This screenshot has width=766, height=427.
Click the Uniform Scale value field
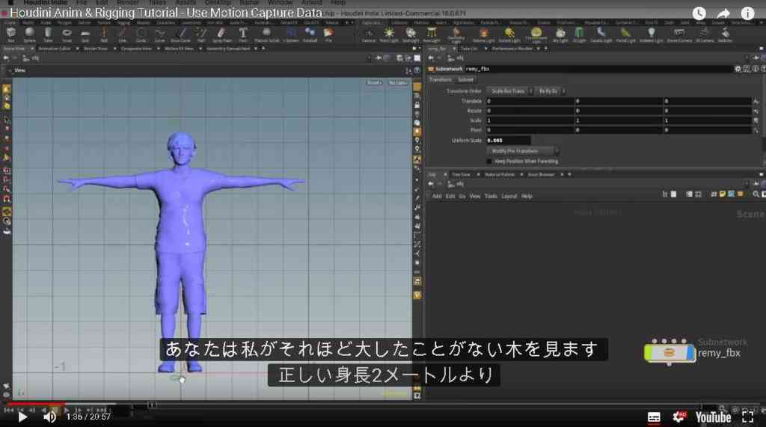(508, 141)
